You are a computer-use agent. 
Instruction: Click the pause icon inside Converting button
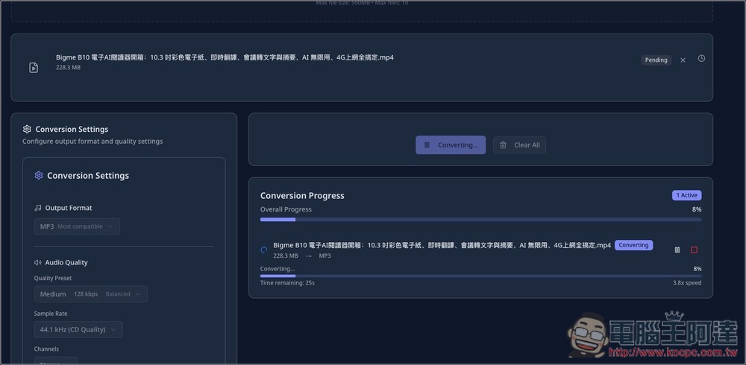(427, 145)
